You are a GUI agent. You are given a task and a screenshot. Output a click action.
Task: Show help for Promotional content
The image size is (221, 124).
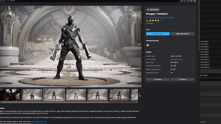coord(175,66)
